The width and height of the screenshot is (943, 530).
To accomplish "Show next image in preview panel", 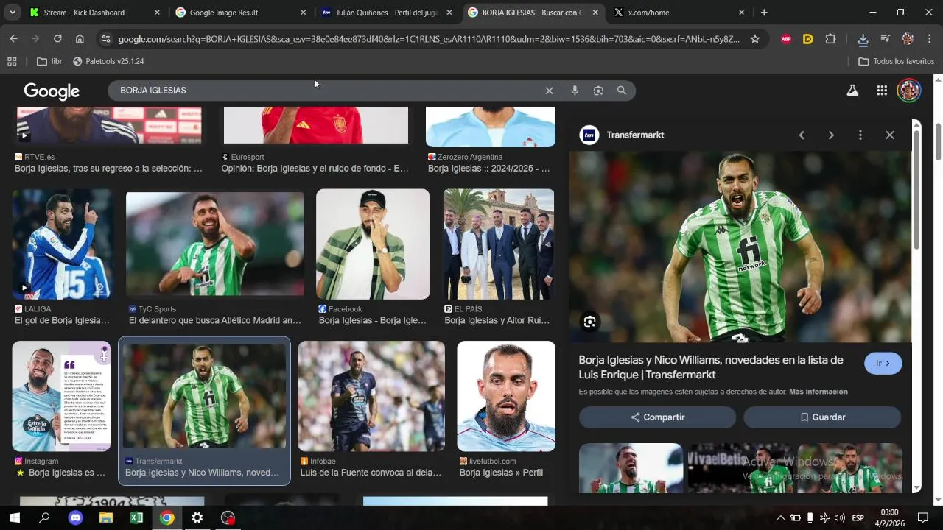I will (831, 135).
